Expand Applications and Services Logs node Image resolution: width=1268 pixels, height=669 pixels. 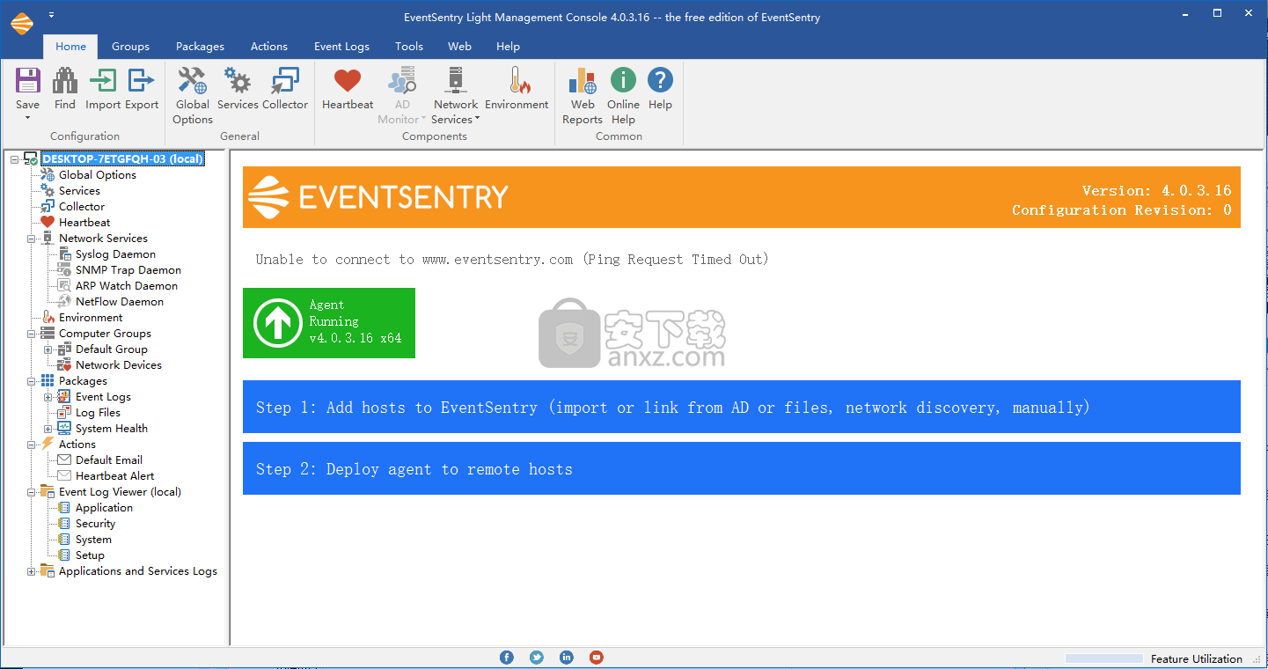32,571
